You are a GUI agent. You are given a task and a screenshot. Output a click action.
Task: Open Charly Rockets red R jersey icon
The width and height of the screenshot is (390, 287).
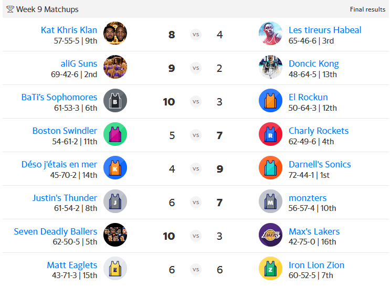[x=270, y=134]
